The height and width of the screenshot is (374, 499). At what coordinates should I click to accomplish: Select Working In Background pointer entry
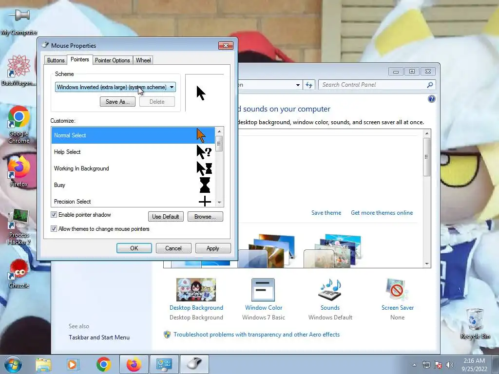point(133,168)
